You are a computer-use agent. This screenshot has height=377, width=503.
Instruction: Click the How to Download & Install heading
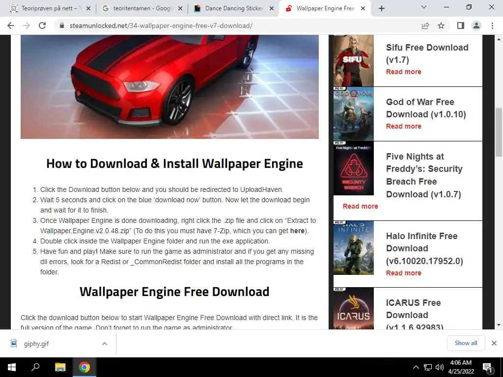[174, 163]
